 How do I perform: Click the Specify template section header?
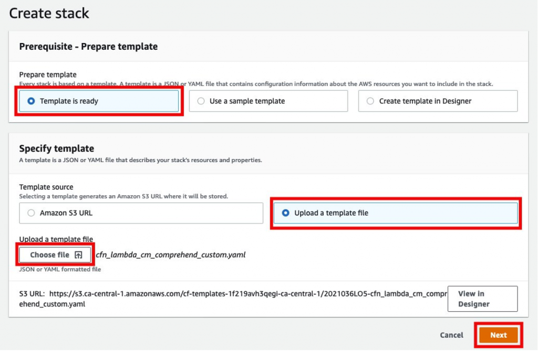click(56, 148)
